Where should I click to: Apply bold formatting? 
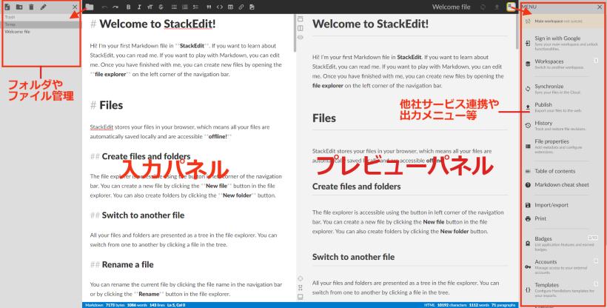coord(129,7)
